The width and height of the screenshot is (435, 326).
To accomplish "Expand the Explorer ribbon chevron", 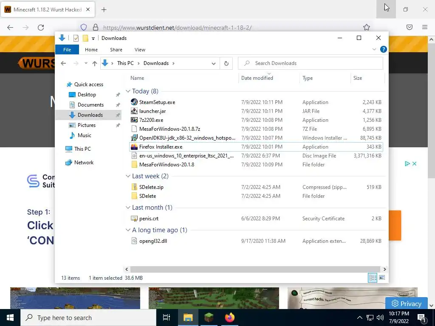I will [374, 49].
